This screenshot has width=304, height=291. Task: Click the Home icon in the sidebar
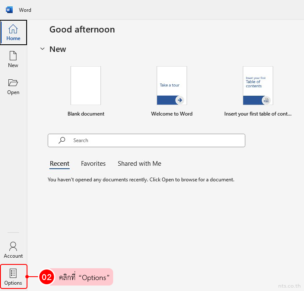point(13,29)
